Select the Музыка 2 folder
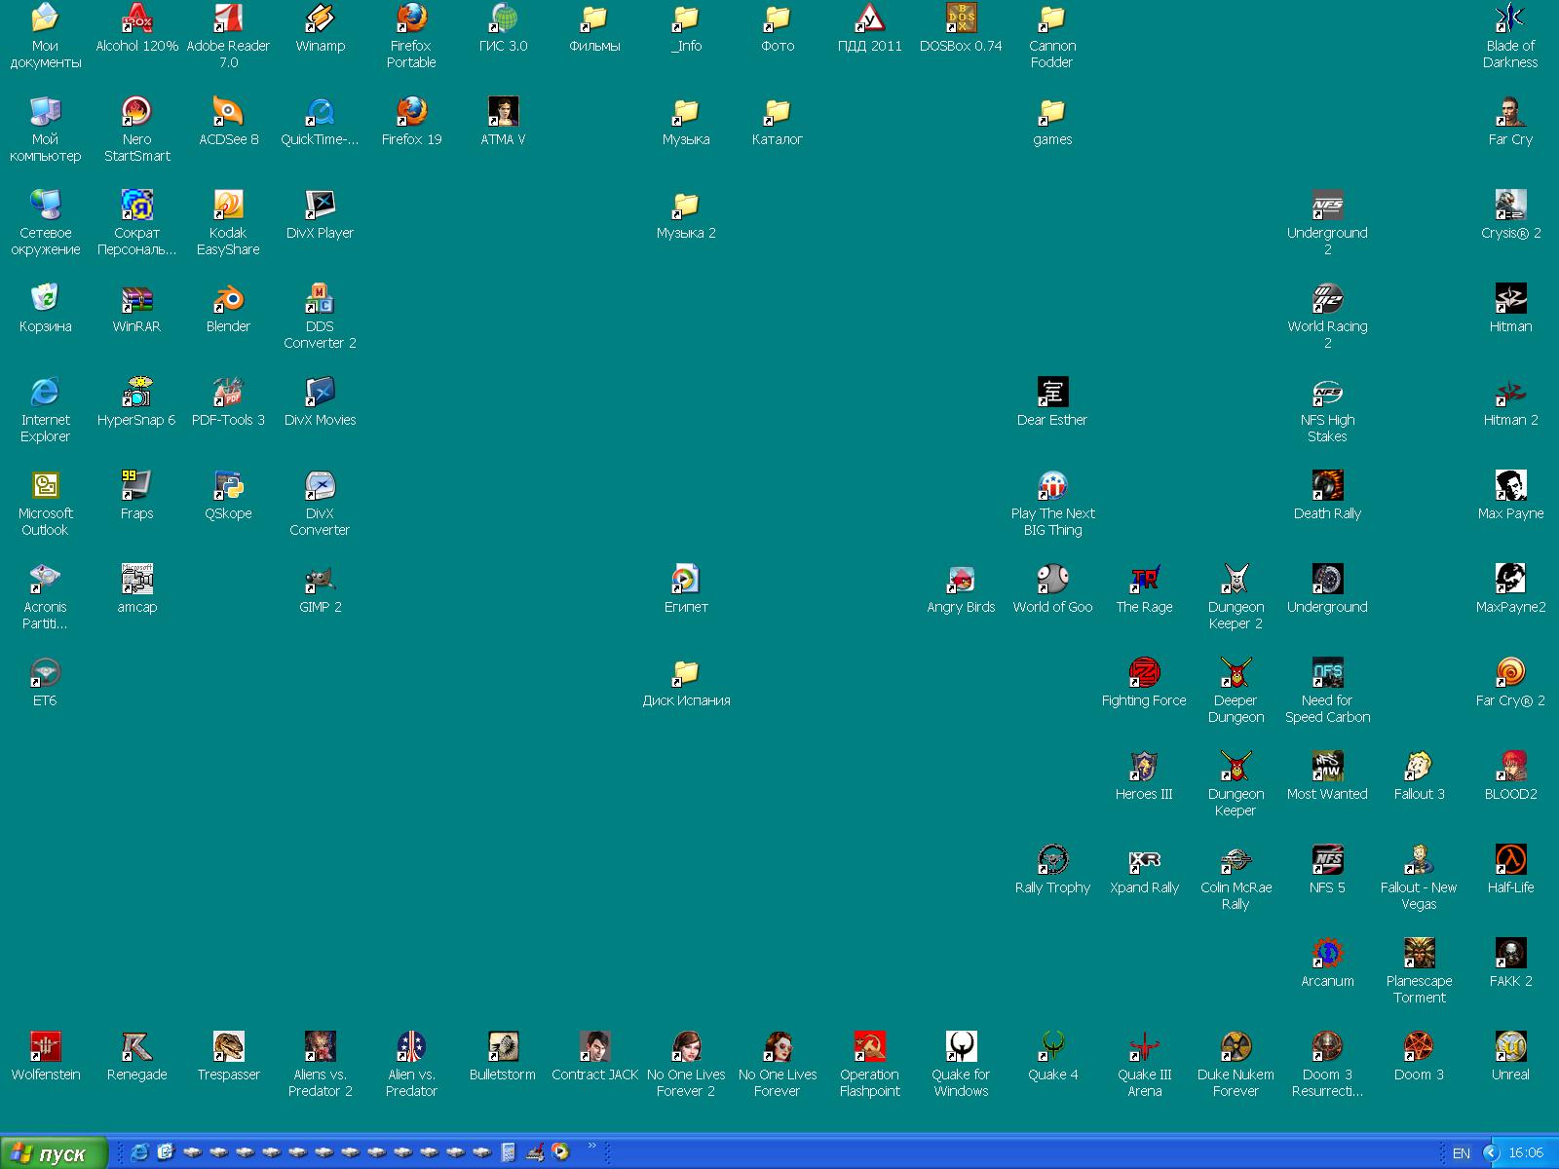The height and width of the screenshot is (1169, 1559). click(686, 205)
